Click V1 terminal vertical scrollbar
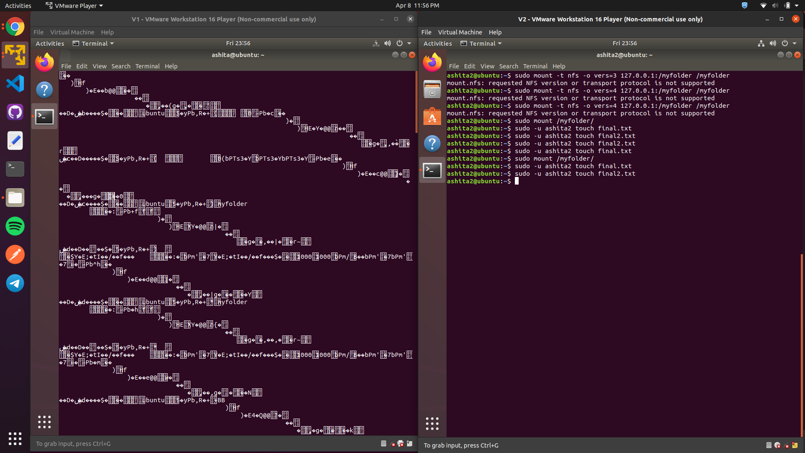805x453 pixels. coord(416,103)
